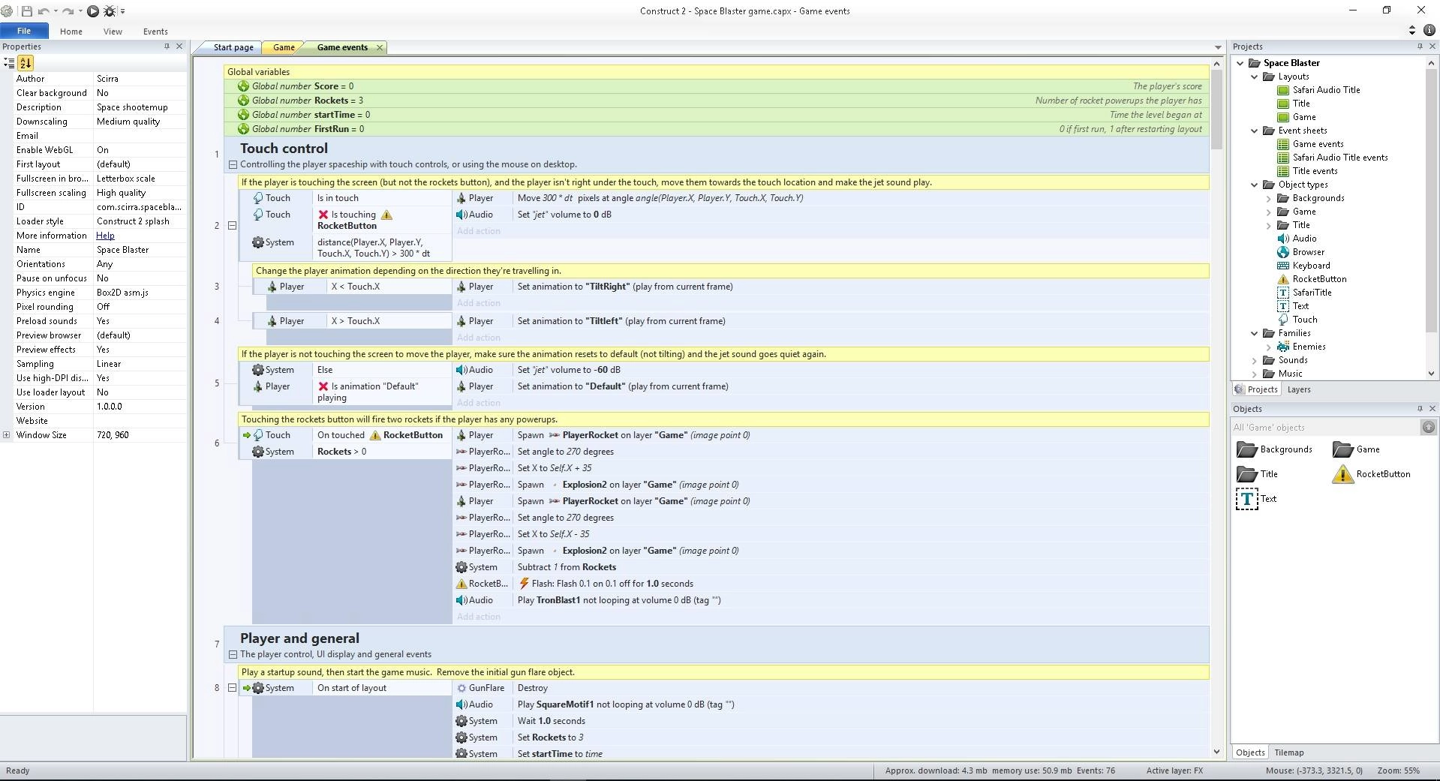This screenshot has width=1440, height=781.
Task: Switch to the Game layout tab
Action: 284,47
